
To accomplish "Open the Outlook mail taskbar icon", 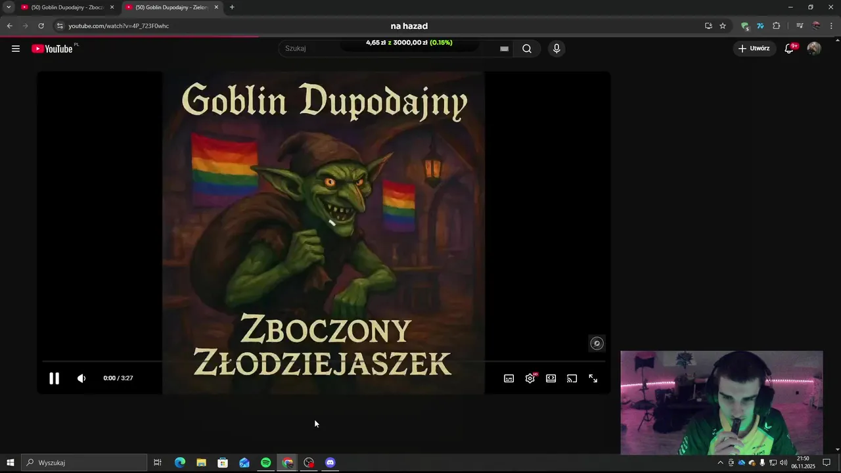I will 244,463.
